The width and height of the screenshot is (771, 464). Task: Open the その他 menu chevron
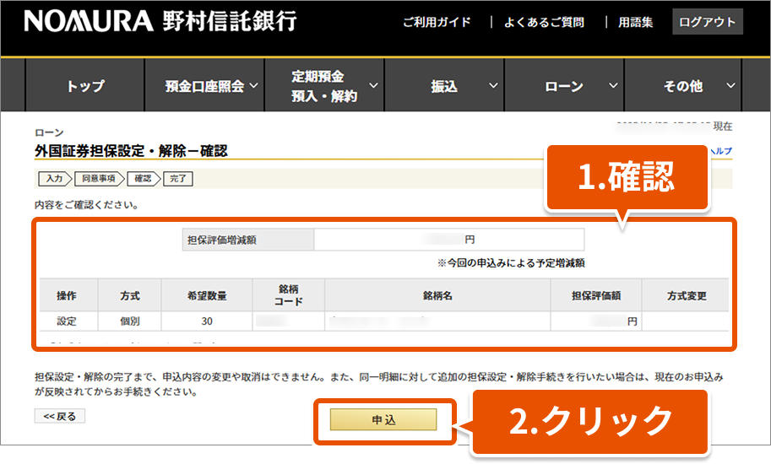click(x=731, y=85)
